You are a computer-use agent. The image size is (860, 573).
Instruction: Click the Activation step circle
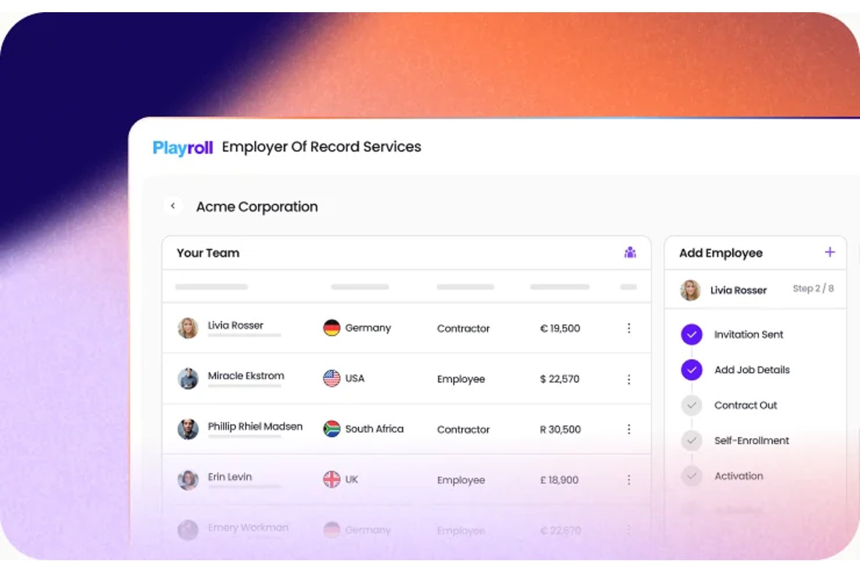tap(691, 476)
